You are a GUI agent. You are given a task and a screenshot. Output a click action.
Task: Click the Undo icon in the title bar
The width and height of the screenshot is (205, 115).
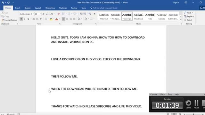tap(3, 3)
